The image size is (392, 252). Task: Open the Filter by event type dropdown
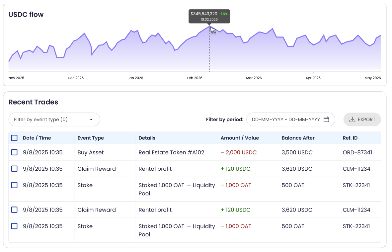tap(54, 120)
